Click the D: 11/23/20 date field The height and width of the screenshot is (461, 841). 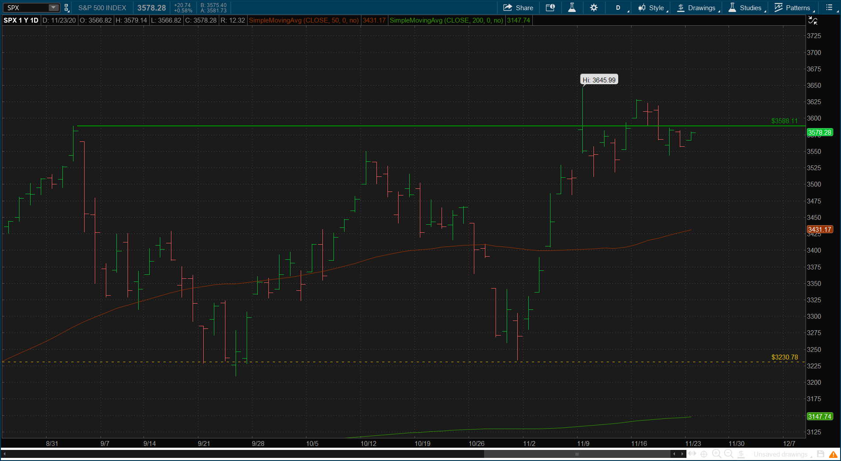pyautogui.click(x=59, y=20)
